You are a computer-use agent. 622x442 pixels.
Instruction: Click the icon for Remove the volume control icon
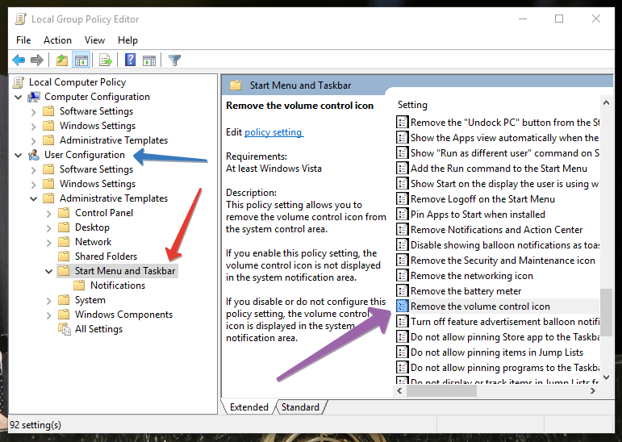click(x=403, y=306)
